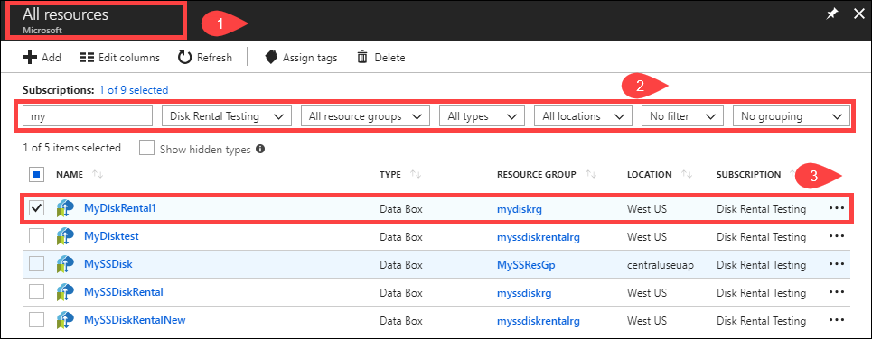Click the name filter field containing my
Screen dimensions: 872x339
[x=88, y=116]
